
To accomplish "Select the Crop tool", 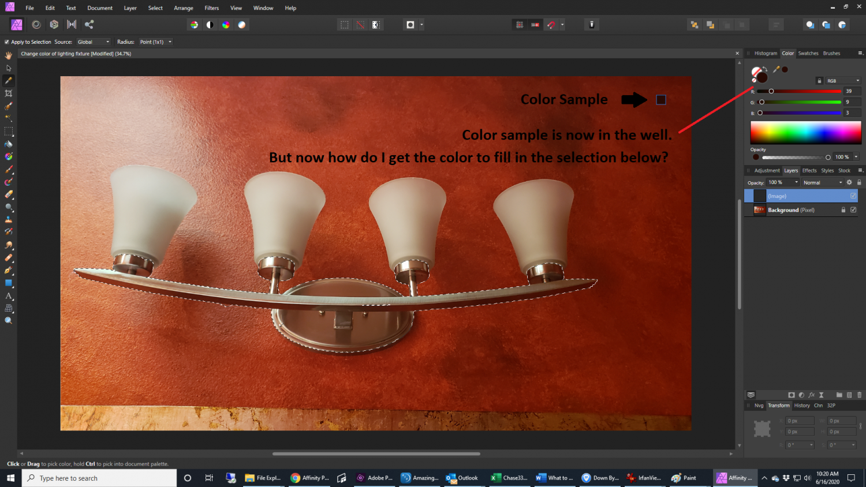I will point(9,93).
